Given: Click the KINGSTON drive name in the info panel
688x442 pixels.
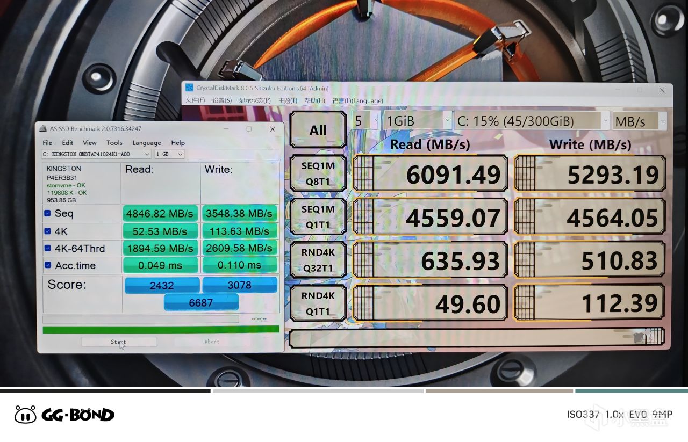Looking at the screenshot, I should point(64,168).
